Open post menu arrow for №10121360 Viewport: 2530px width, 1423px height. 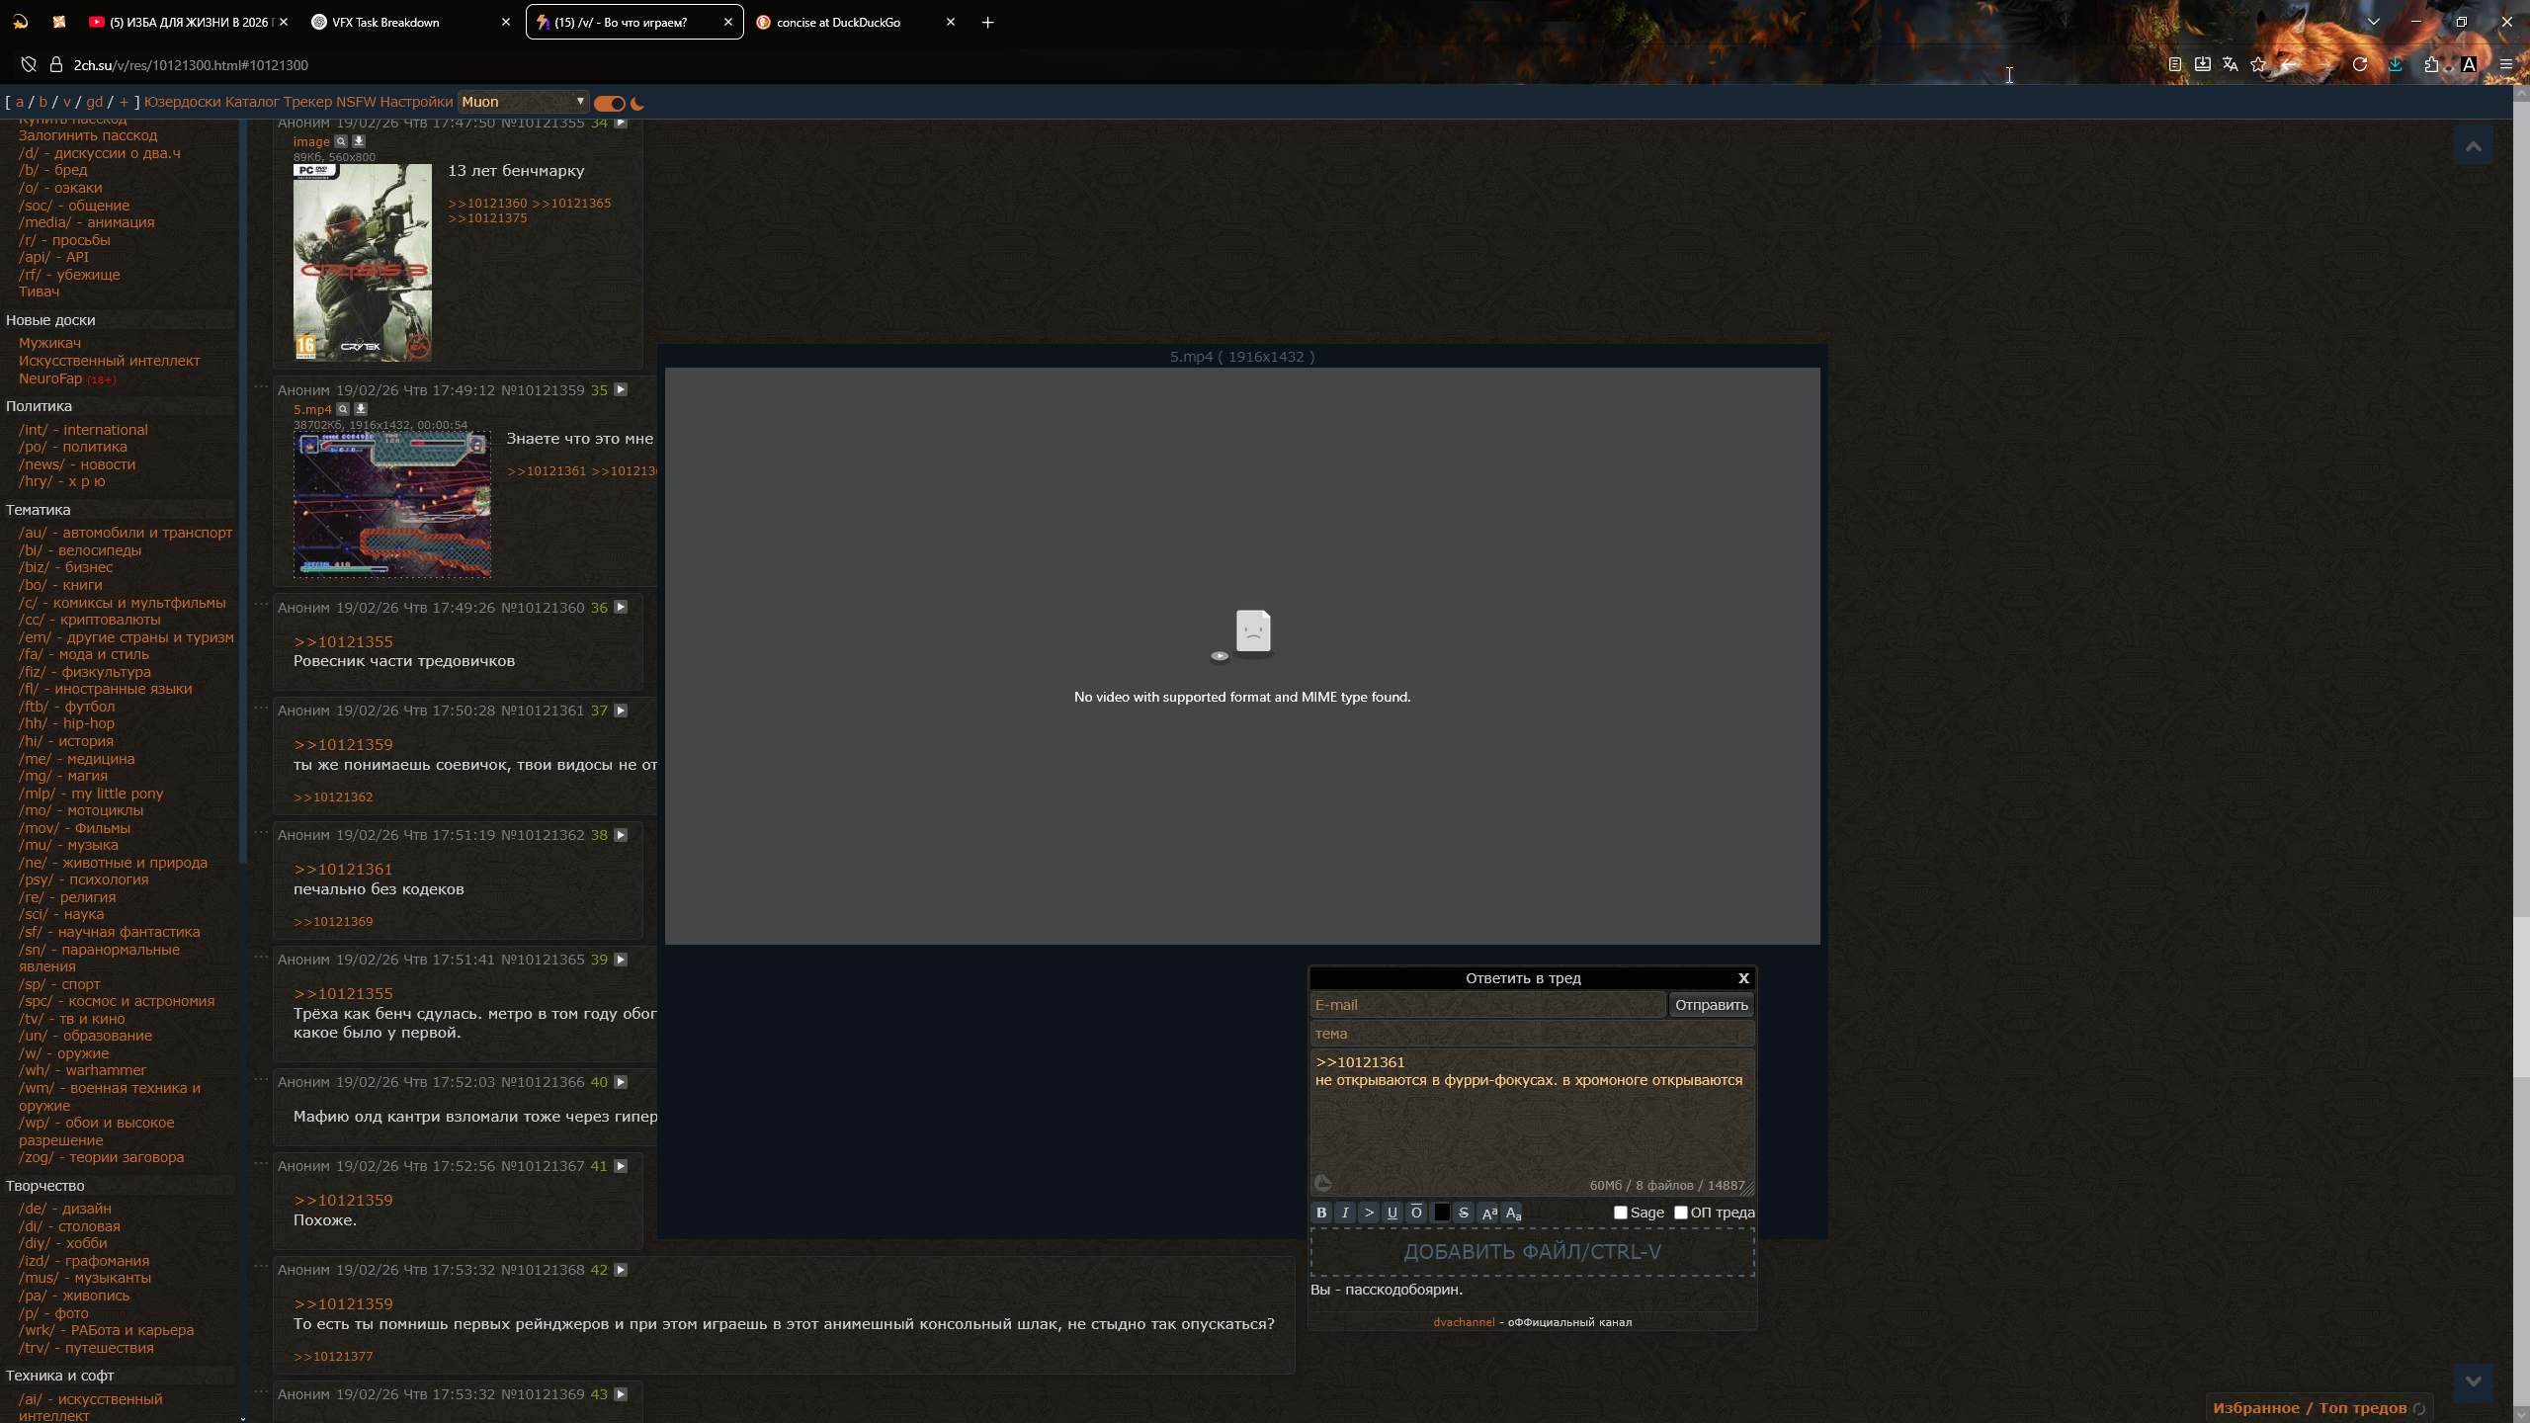[x=621, y=607]
